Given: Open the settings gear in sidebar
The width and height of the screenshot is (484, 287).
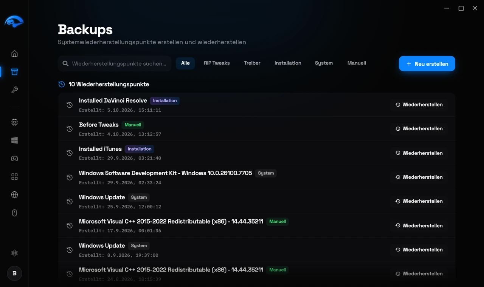Looking at the screenshot, I should click(x=14, y=253).
